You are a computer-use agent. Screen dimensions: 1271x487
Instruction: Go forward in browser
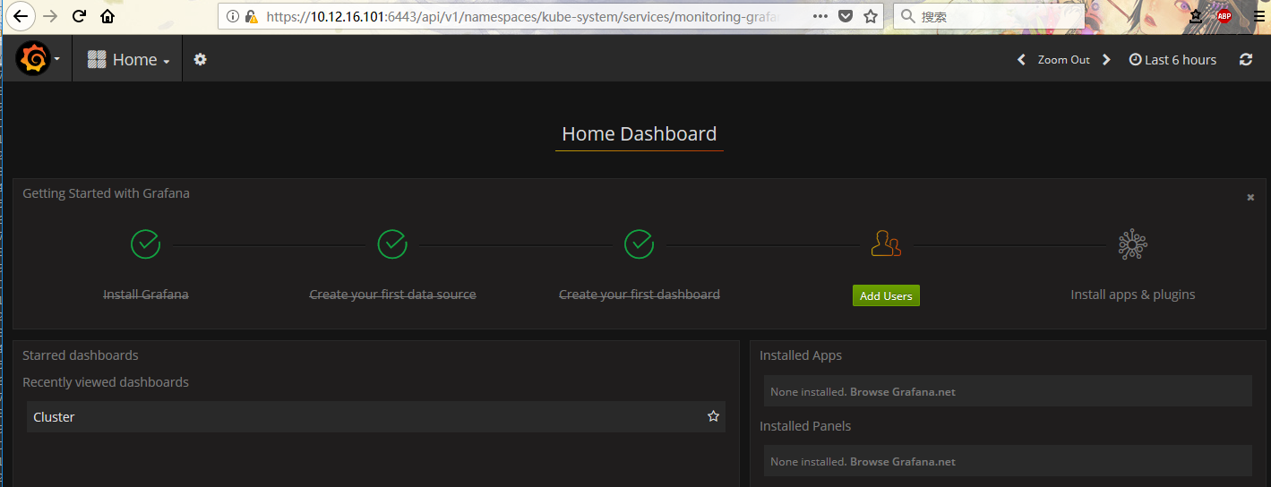51,16
